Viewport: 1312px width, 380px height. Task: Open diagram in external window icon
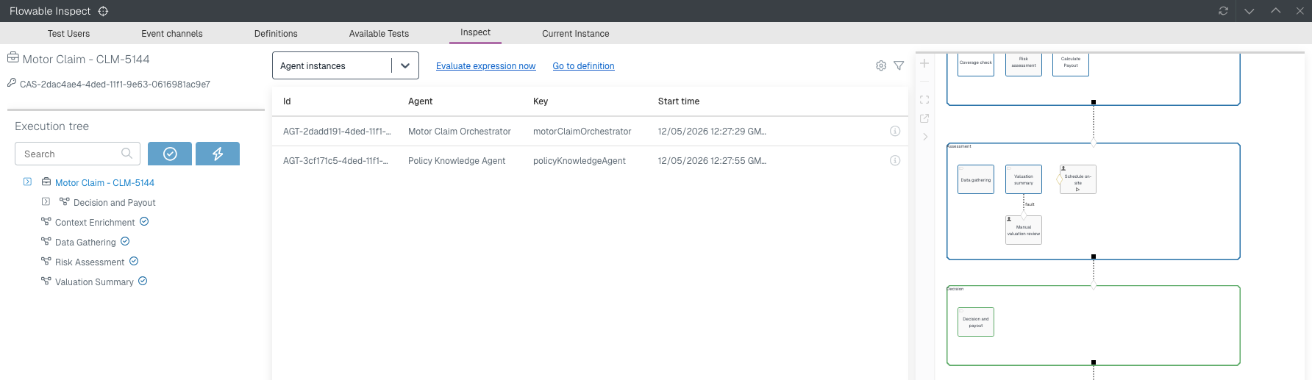(x=924, y=118)
